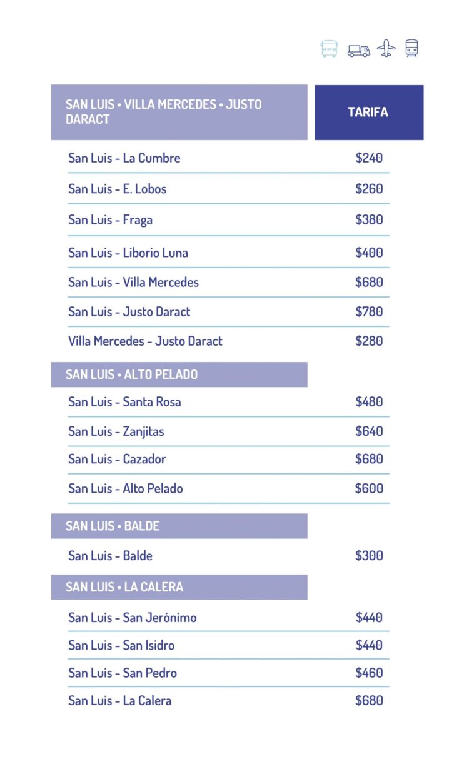Select the train icon

coord(411,48)
